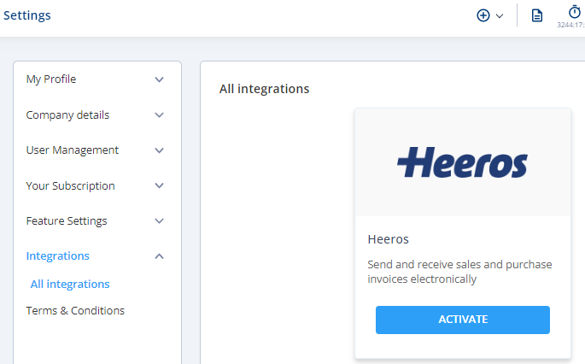Screen dimensions: 585x364
Task: Select Integrations menu item
Action: 58,256
